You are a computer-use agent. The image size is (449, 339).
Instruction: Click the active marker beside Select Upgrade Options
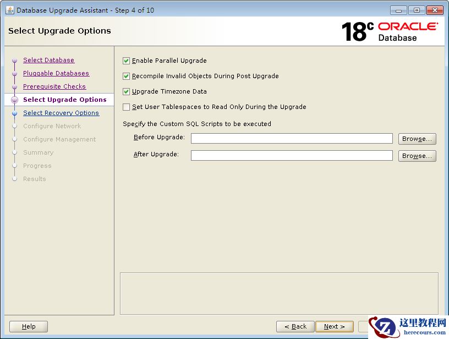pos(15,100)
